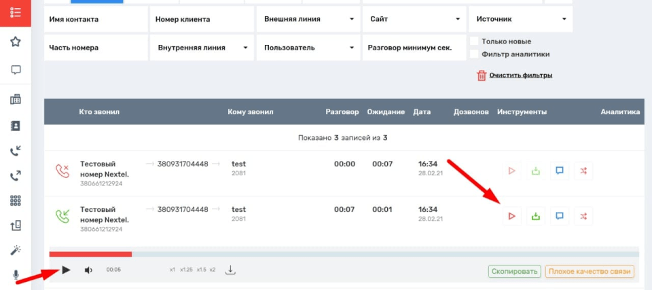The height and width of the screenshot is (290, 652).
Task: Click the "Разговор" column header
Action: tap(342, 112)
